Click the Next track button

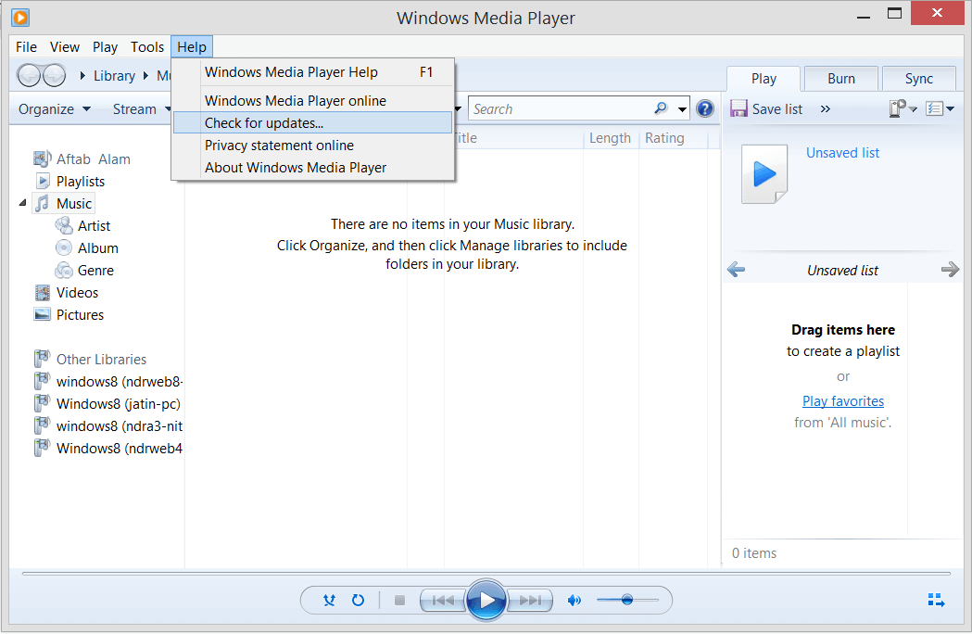coord(530,600)
